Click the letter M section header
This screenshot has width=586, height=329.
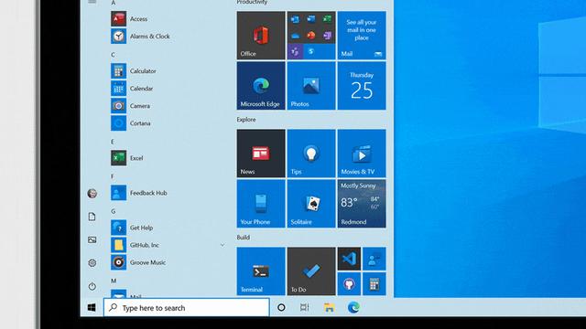tap(114, 281)
